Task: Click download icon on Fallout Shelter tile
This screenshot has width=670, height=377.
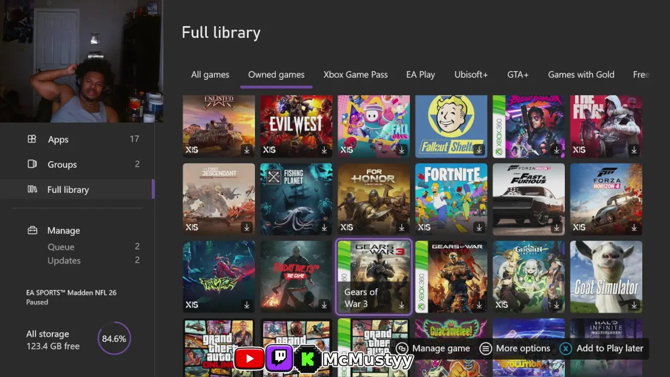Action: click(479, 150)
